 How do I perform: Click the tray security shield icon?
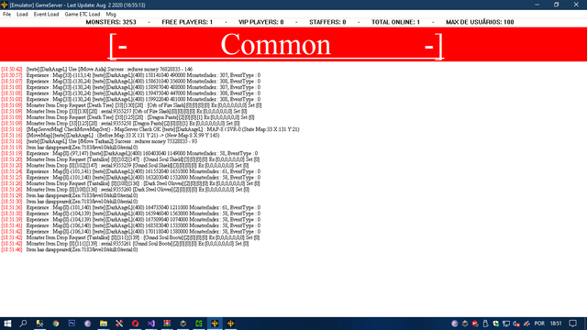pyautogui.click(x=495, y=324)
